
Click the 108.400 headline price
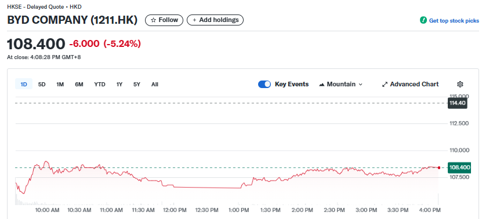coord(36,44)
